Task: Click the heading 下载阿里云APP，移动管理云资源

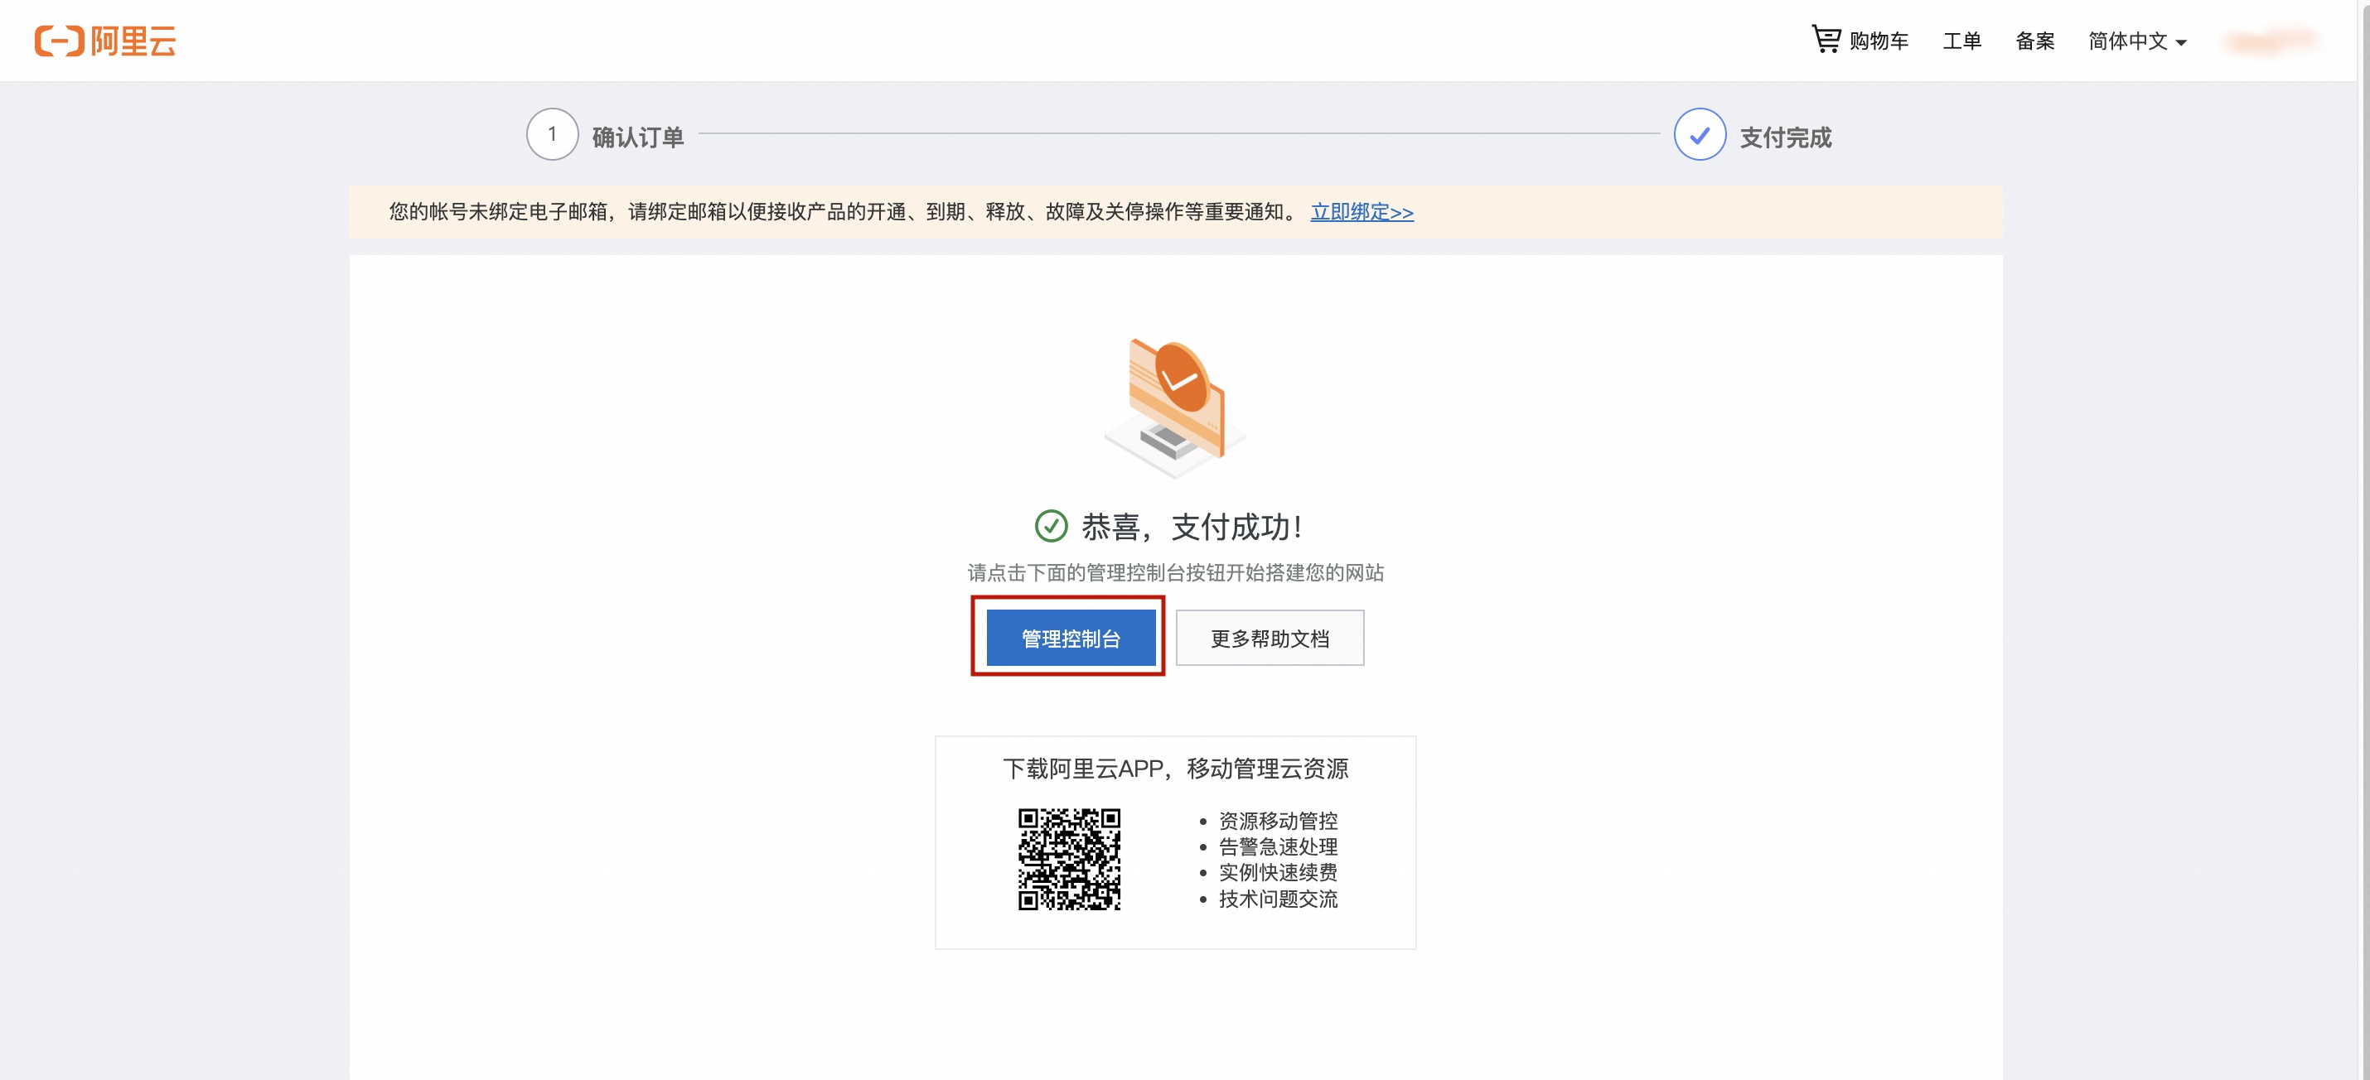Action: [1175, 769]
